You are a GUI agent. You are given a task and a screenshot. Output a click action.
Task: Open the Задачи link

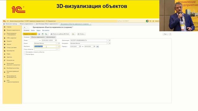38,30
